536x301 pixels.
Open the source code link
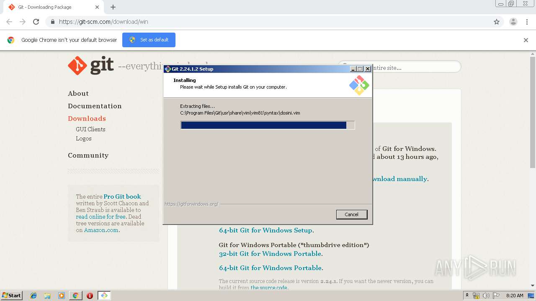coord(269,288)
